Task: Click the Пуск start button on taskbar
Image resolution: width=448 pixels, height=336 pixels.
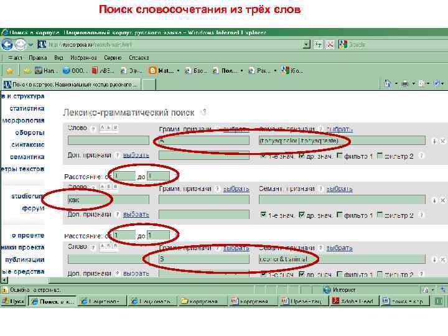Action: click(x=14, y=301)
